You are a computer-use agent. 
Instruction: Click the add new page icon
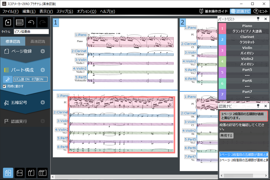[x=8, y=22]
